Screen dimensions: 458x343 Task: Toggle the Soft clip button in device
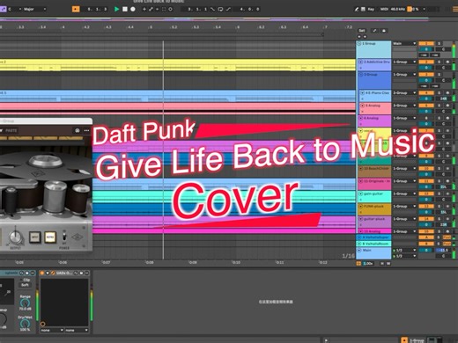click(25, 285)
